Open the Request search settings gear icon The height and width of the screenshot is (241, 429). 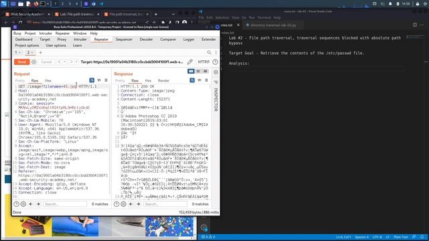click(23, 204)
